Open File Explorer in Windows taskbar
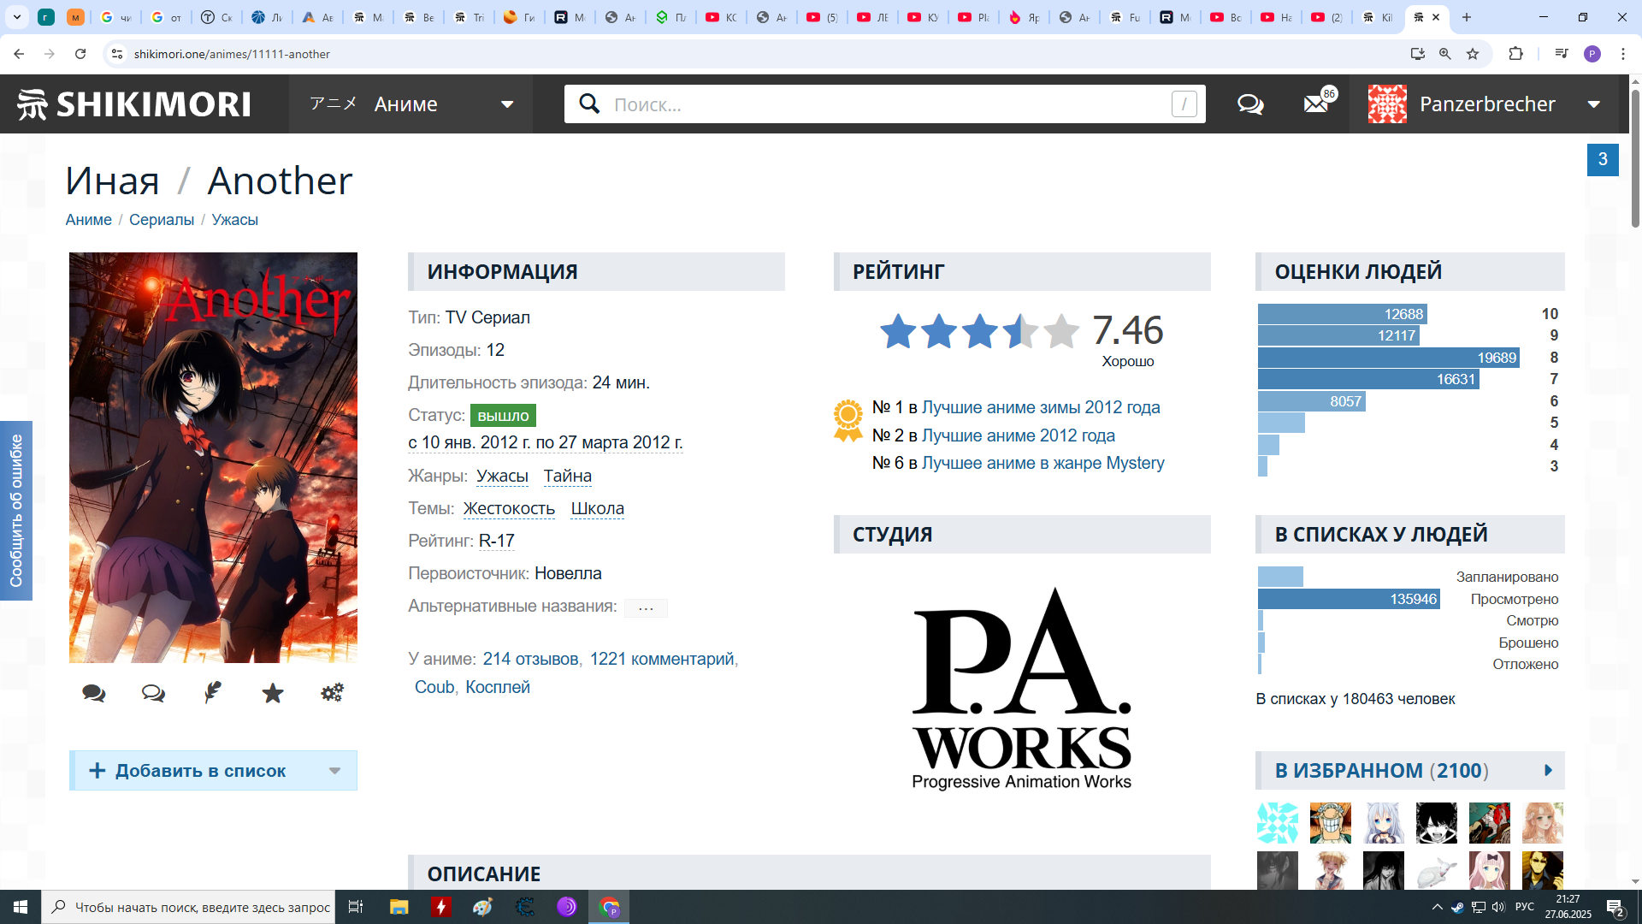This screenshot has height=924, width=1642. (399, 907)
